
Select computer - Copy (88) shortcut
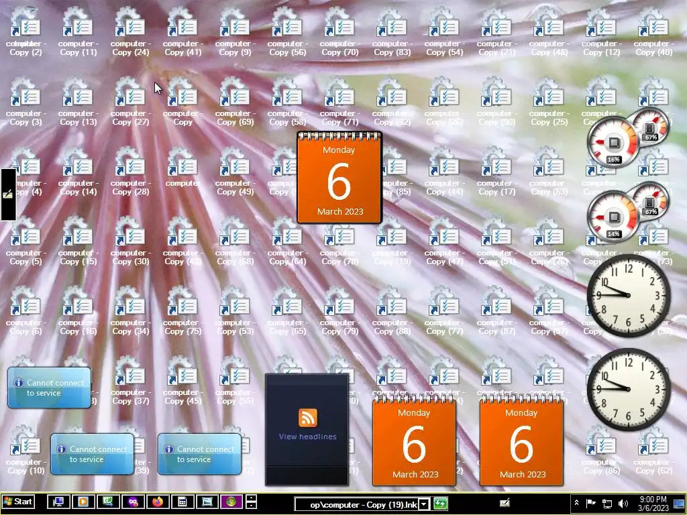pyautogui.click(x=392, y=311)
